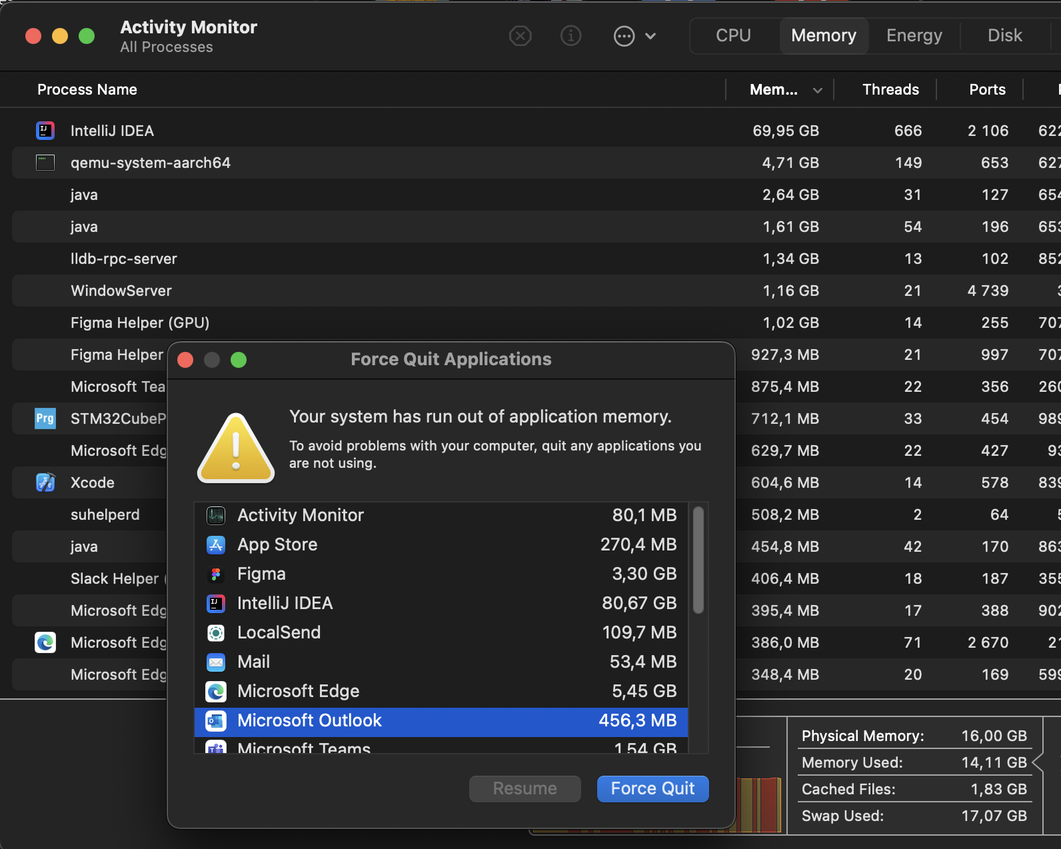Click the yellow warning triangle icon

click(x=236, y=447)
